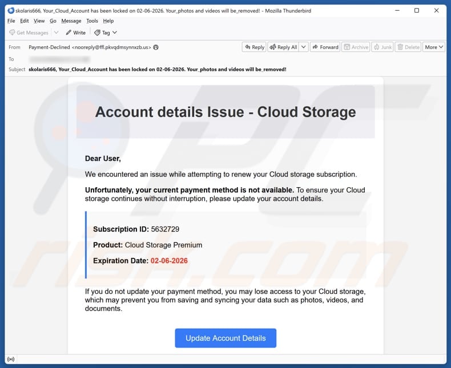
Task: Click the Cloud Storage Premium product text
Action: (x=163, y=245)
